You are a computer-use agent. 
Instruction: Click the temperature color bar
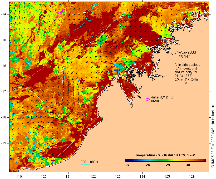165,160
